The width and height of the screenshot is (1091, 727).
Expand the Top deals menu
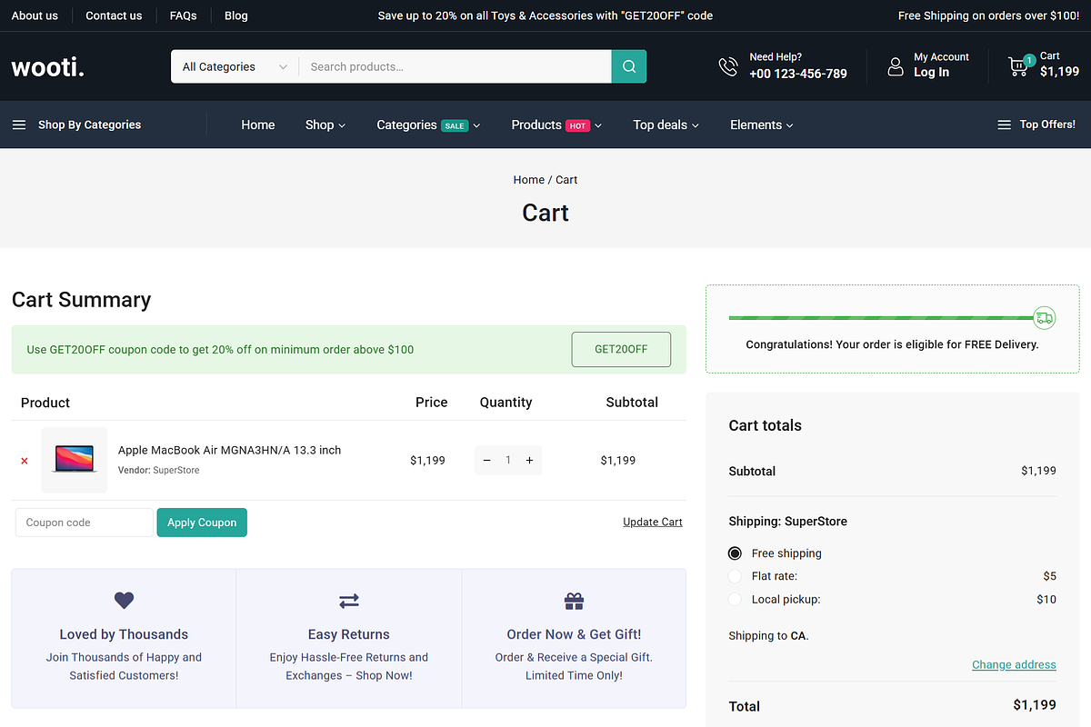666,125
